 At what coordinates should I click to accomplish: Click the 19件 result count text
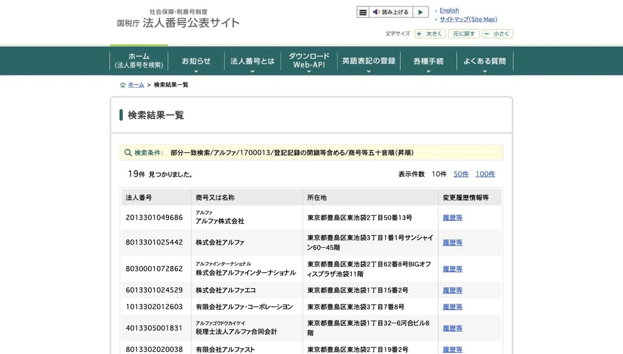point(136,174)
